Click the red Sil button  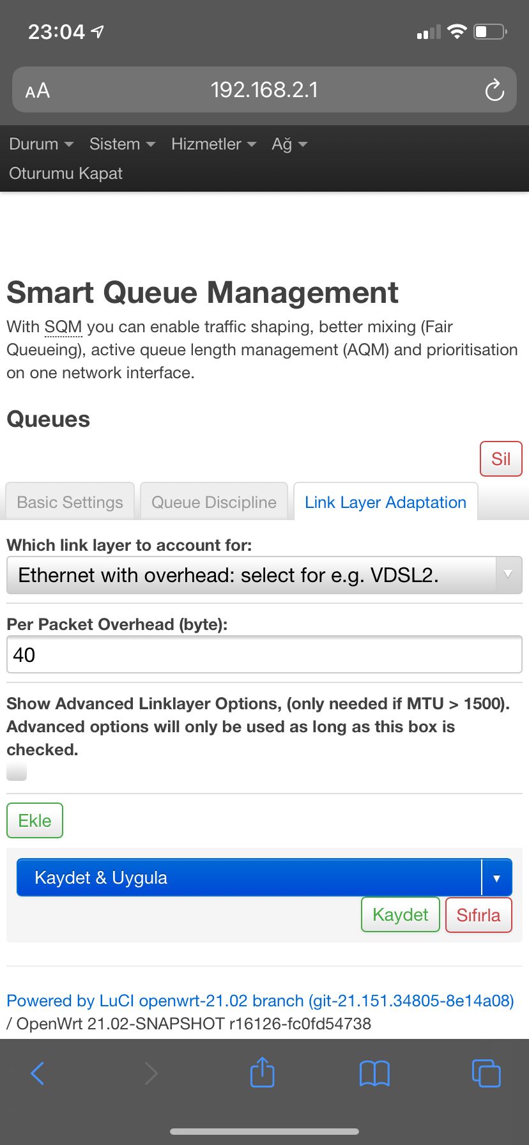tap(501, 459)
